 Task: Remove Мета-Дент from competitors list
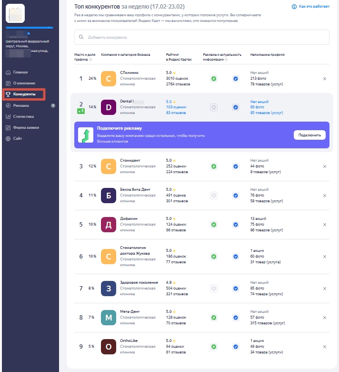pos(325,318)
